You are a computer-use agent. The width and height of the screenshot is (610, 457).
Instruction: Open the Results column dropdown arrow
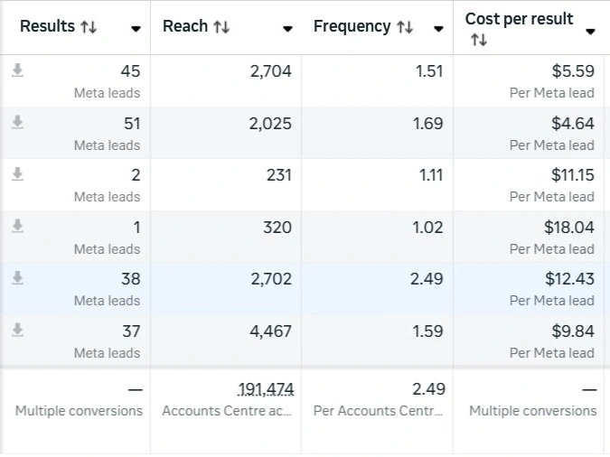(136, 29)
